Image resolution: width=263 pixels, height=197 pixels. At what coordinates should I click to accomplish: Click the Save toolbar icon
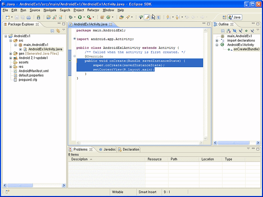[17, 17]
